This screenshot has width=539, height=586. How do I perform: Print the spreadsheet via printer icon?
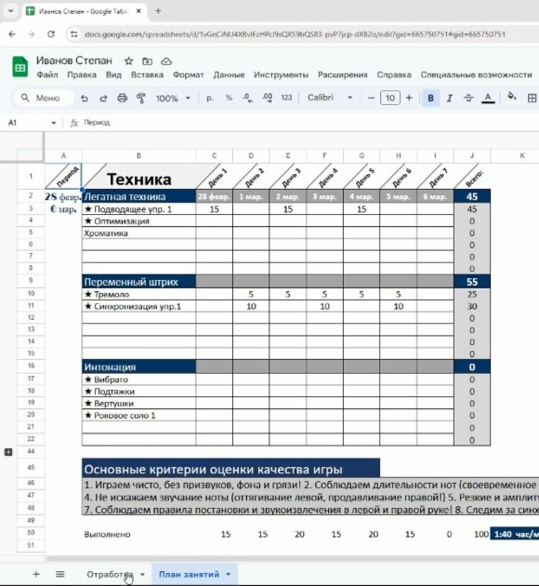pos(122,99)
